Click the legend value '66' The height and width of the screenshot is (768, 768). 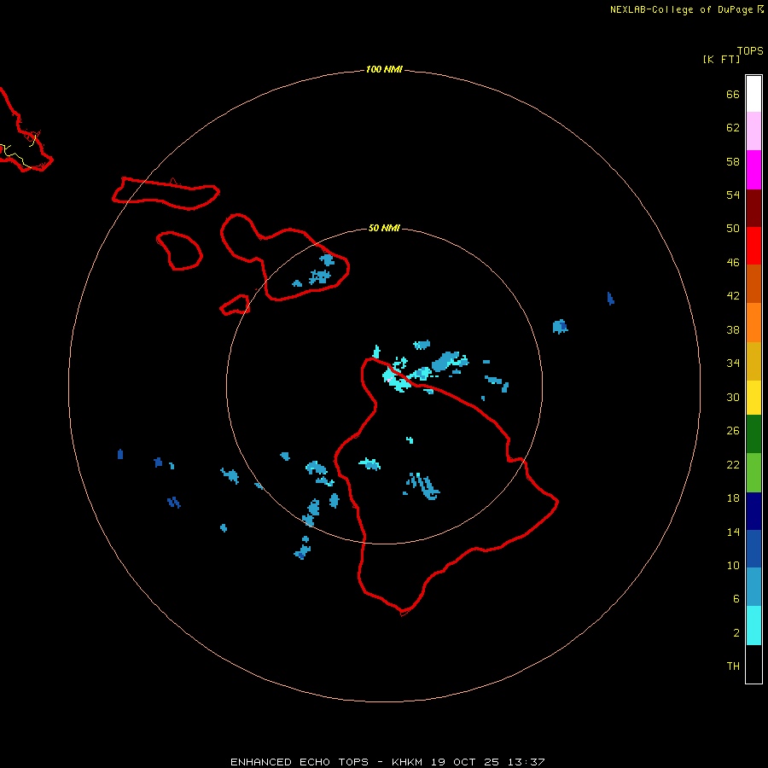click(x=733, y=94)
